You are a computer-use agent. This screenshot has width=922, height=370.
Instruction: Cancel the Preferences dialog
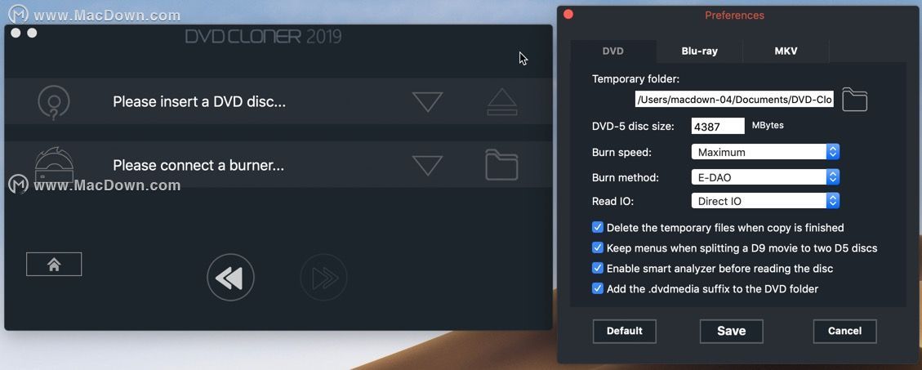click(x=845, y=331)
